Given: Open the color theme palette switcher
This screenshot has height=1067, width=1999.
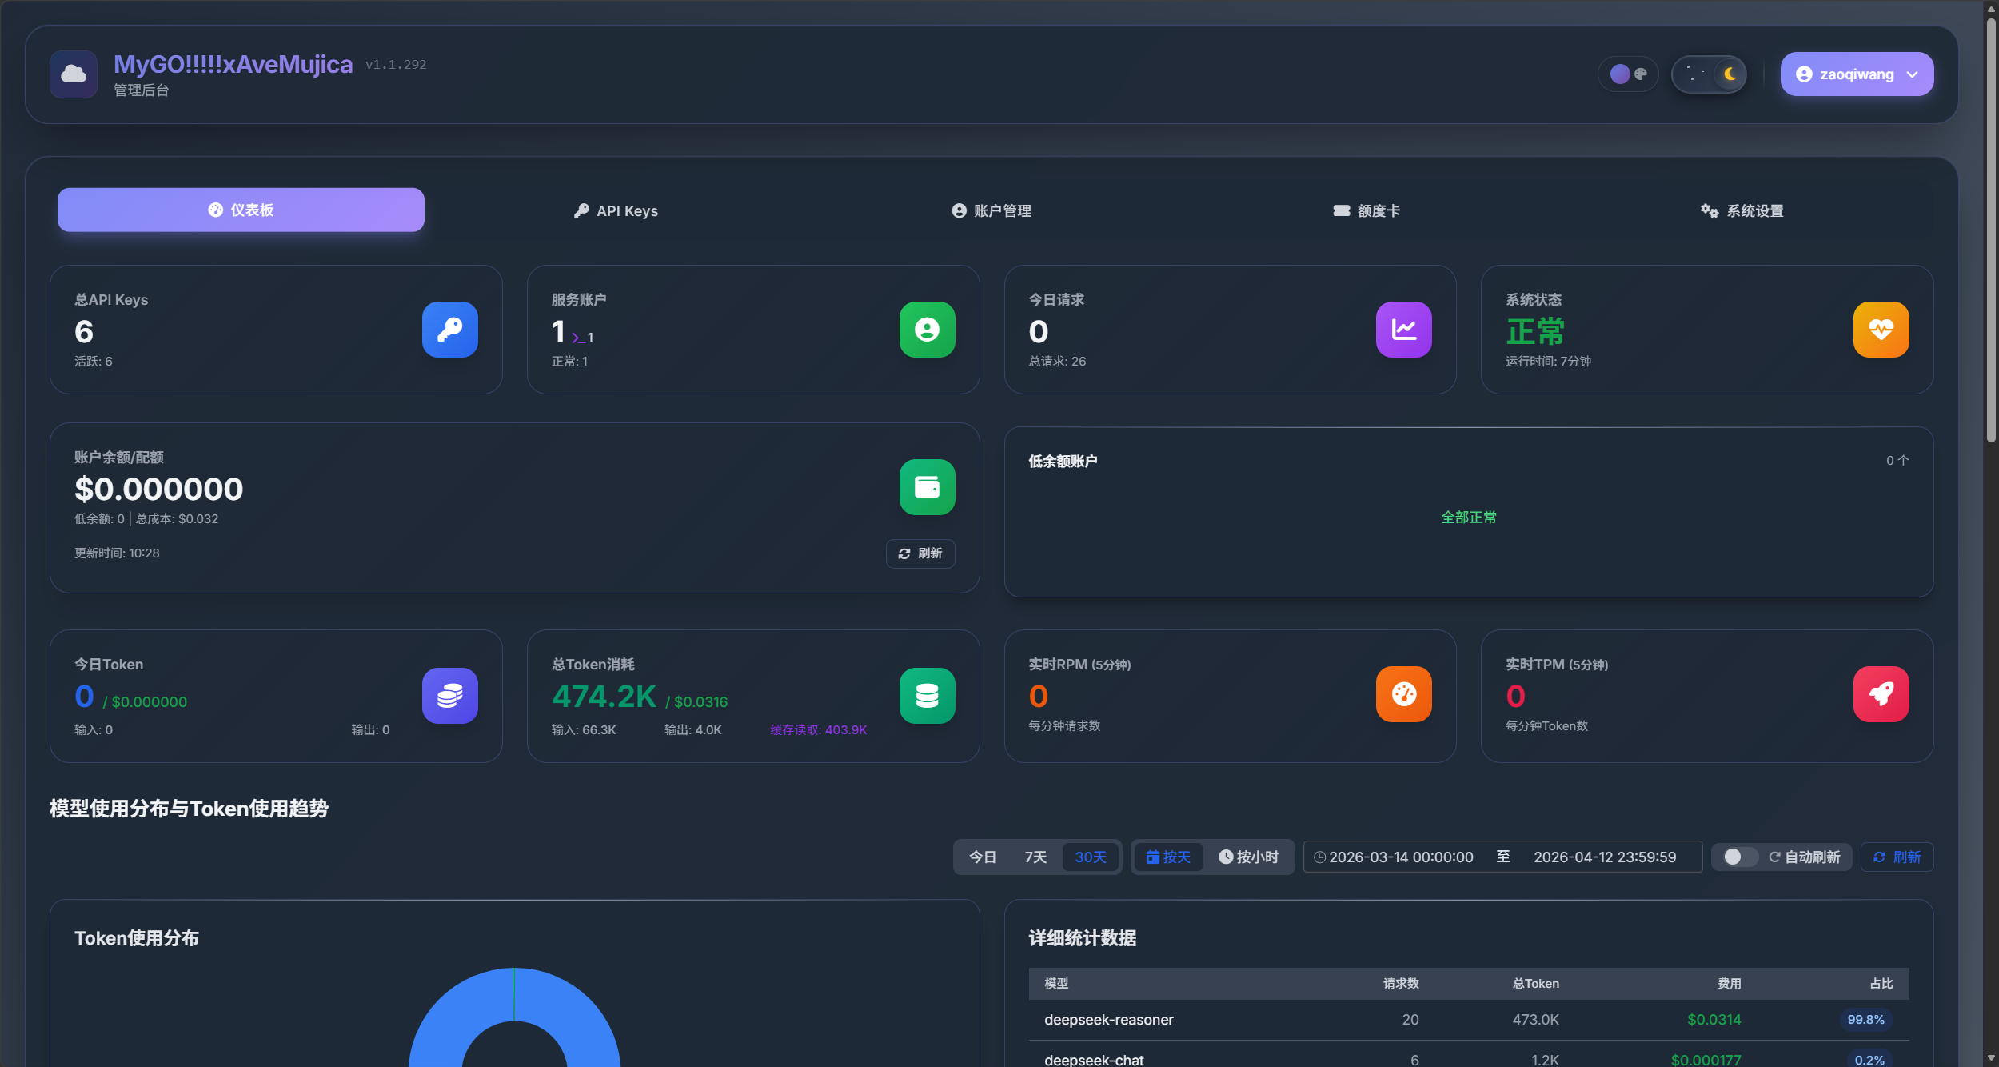Looking at the screenshot, I should tap(1628, 74).
